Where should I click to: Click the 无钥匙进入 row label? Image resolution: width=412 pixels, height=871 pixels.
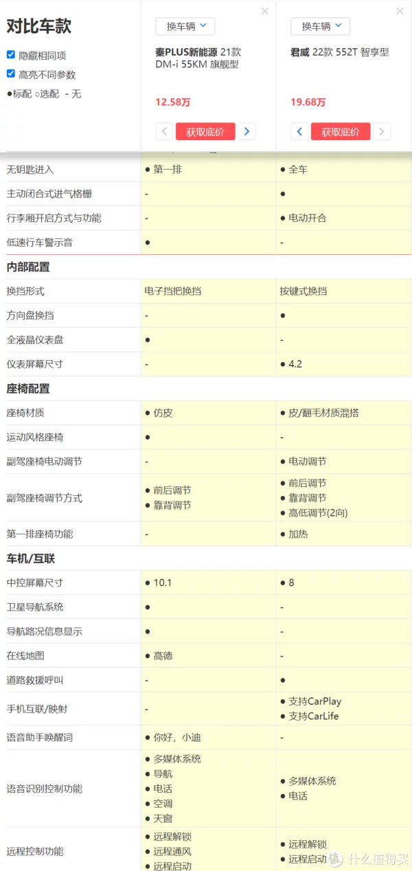pyautogui.click(x=30, y=169)
